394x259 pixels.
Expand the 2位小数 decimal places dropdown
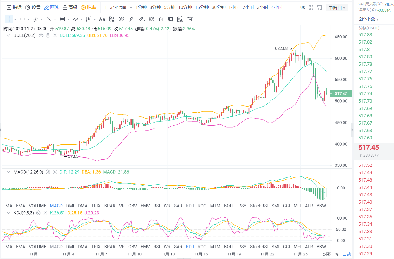pos(369,19)
